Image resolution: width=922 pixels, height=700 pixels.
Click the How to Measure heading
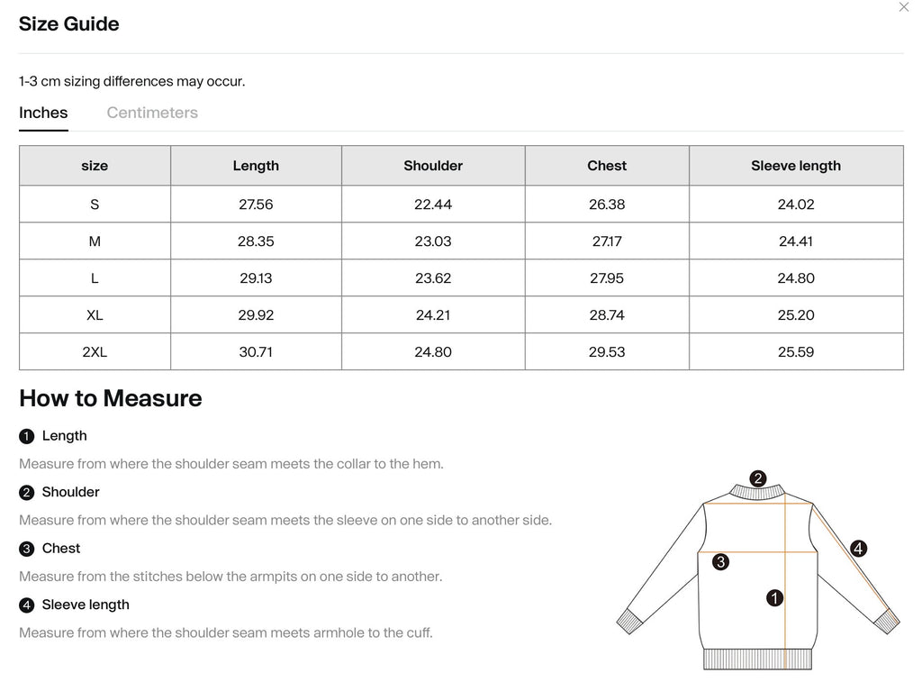coord(111,398)
